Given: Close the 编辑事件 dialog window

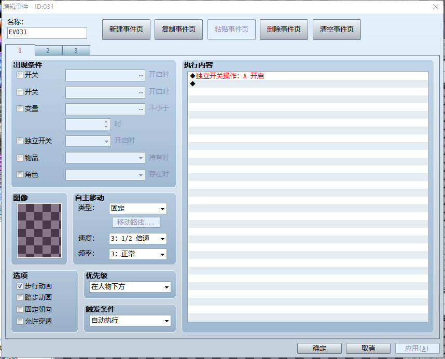Looking at the screenshot, I should point(436,7).
